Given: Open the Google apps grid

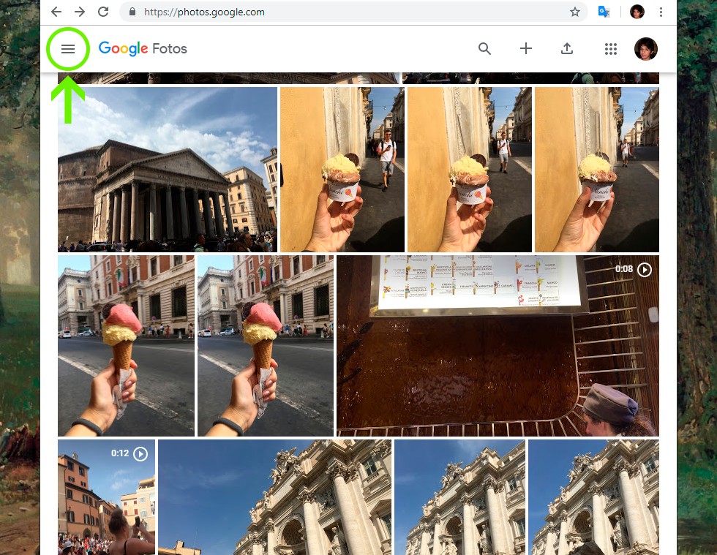Looking at the screenshot, I should [611, 49].
